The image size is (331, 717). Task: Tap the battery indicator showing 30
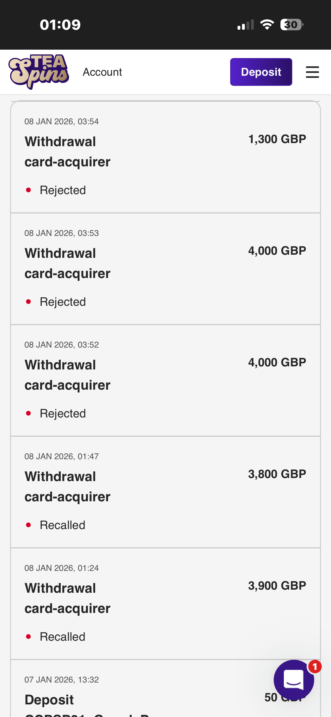[x=291, y=25]
